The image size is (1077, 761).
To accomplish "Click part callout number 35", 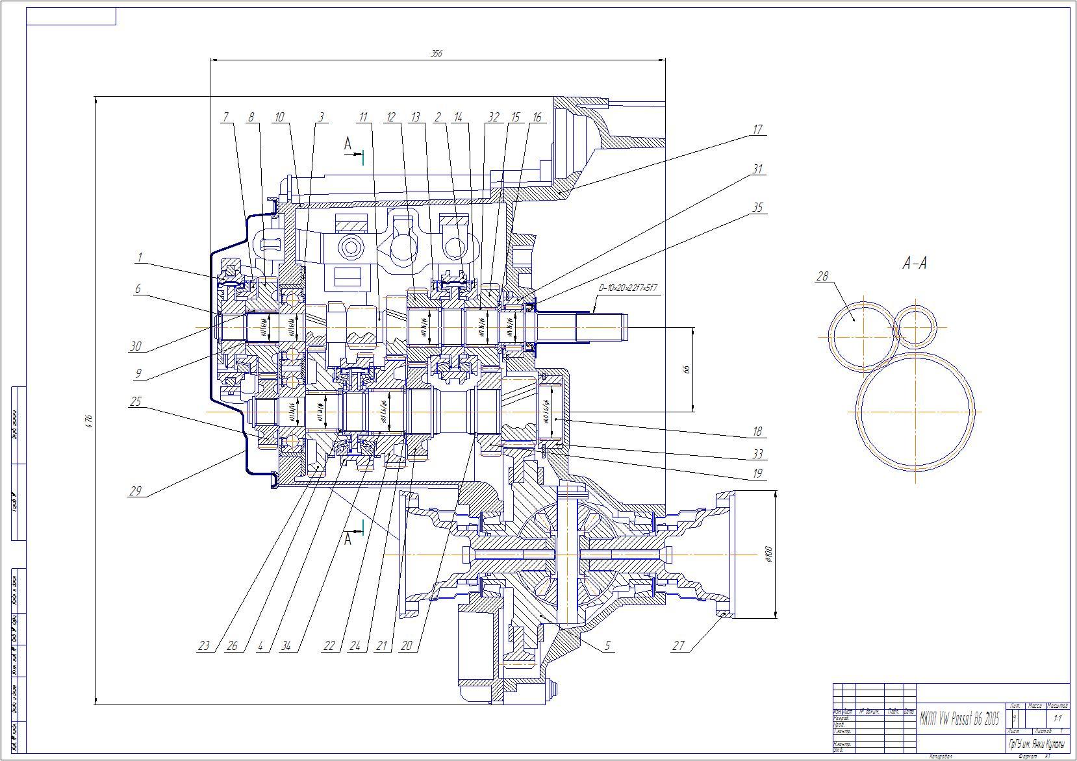I will coord(757,208).
